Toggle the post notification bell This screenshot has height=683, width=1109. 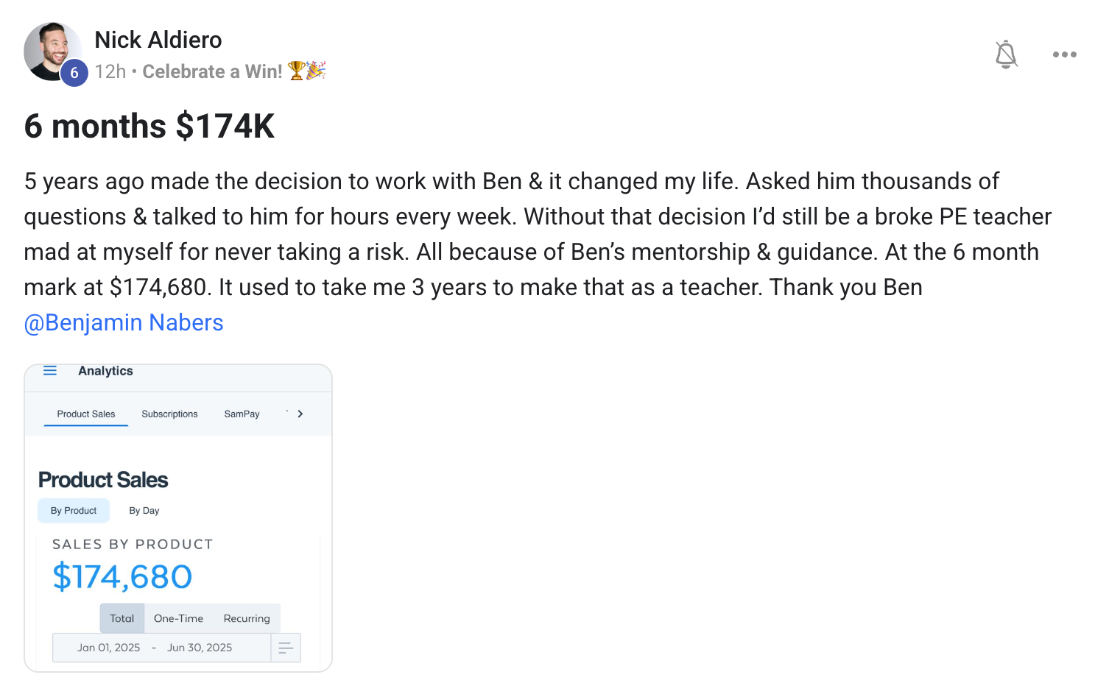[x=1006, y=54]
